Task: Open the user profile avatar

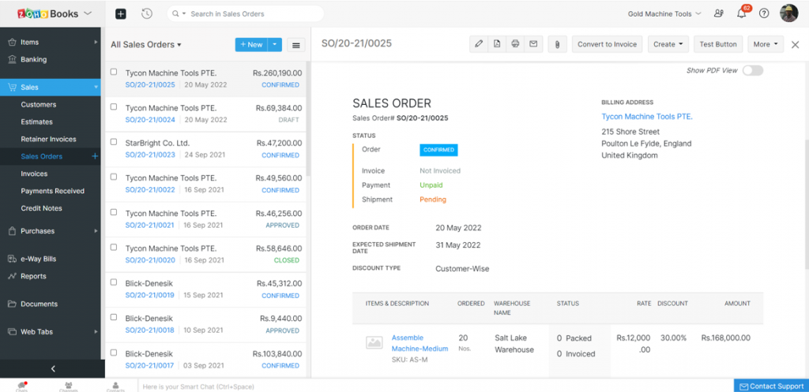Action: tap(789, 13)
